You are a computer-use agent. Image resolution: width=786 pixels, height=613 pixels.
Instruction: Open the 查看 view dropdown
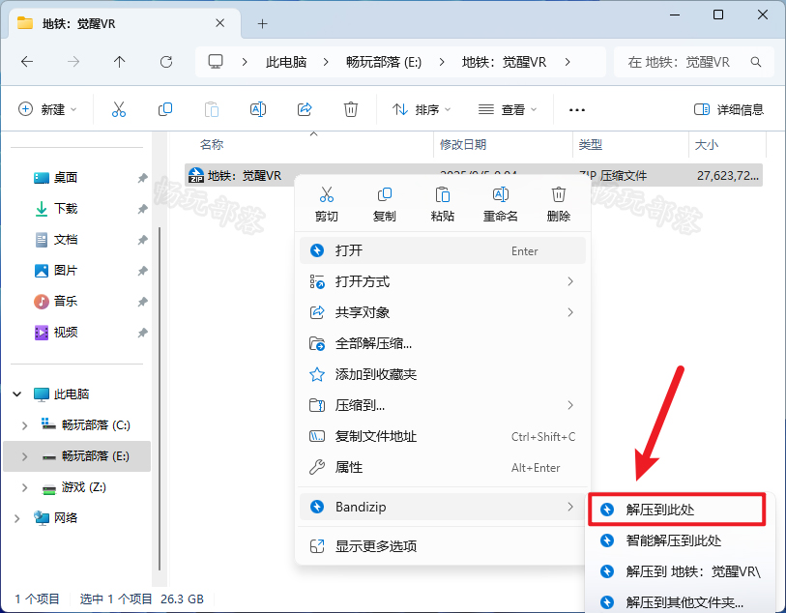tap(508, 109)
